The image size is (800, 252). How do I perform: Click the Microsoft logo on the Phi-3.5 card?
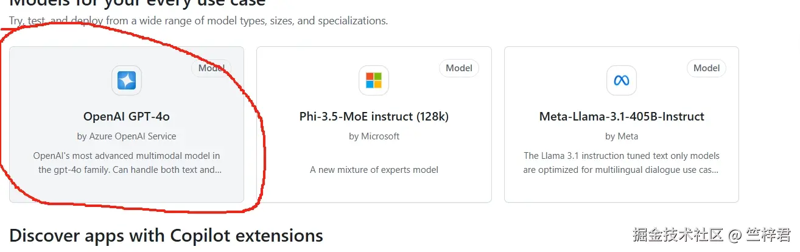tap(374, 80)
